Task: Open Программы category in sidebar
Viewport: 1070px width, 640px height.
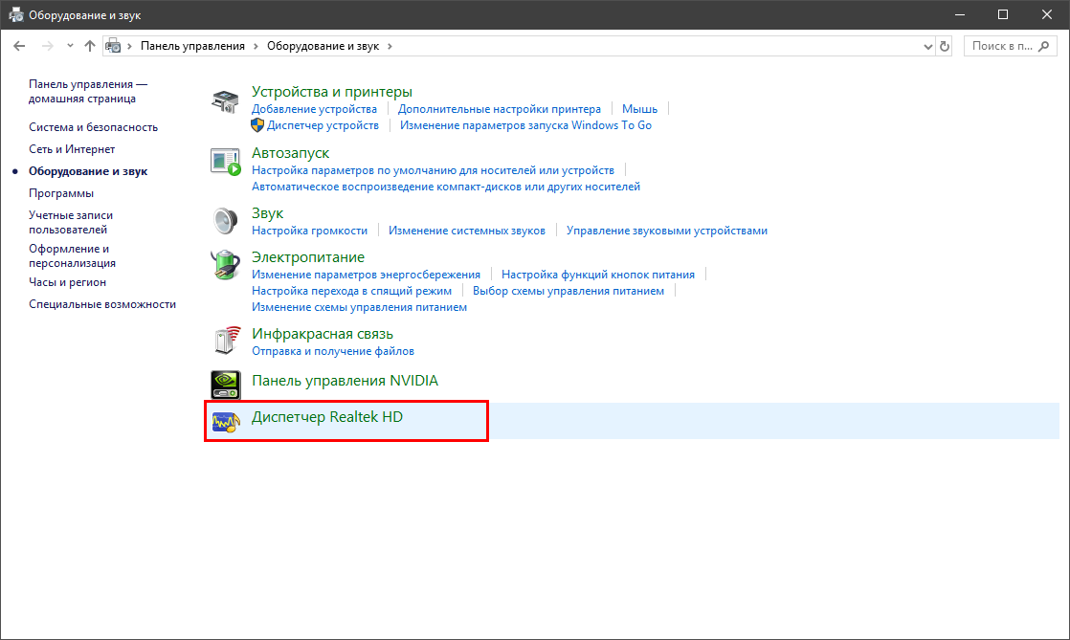Action: tap(61, 193)
